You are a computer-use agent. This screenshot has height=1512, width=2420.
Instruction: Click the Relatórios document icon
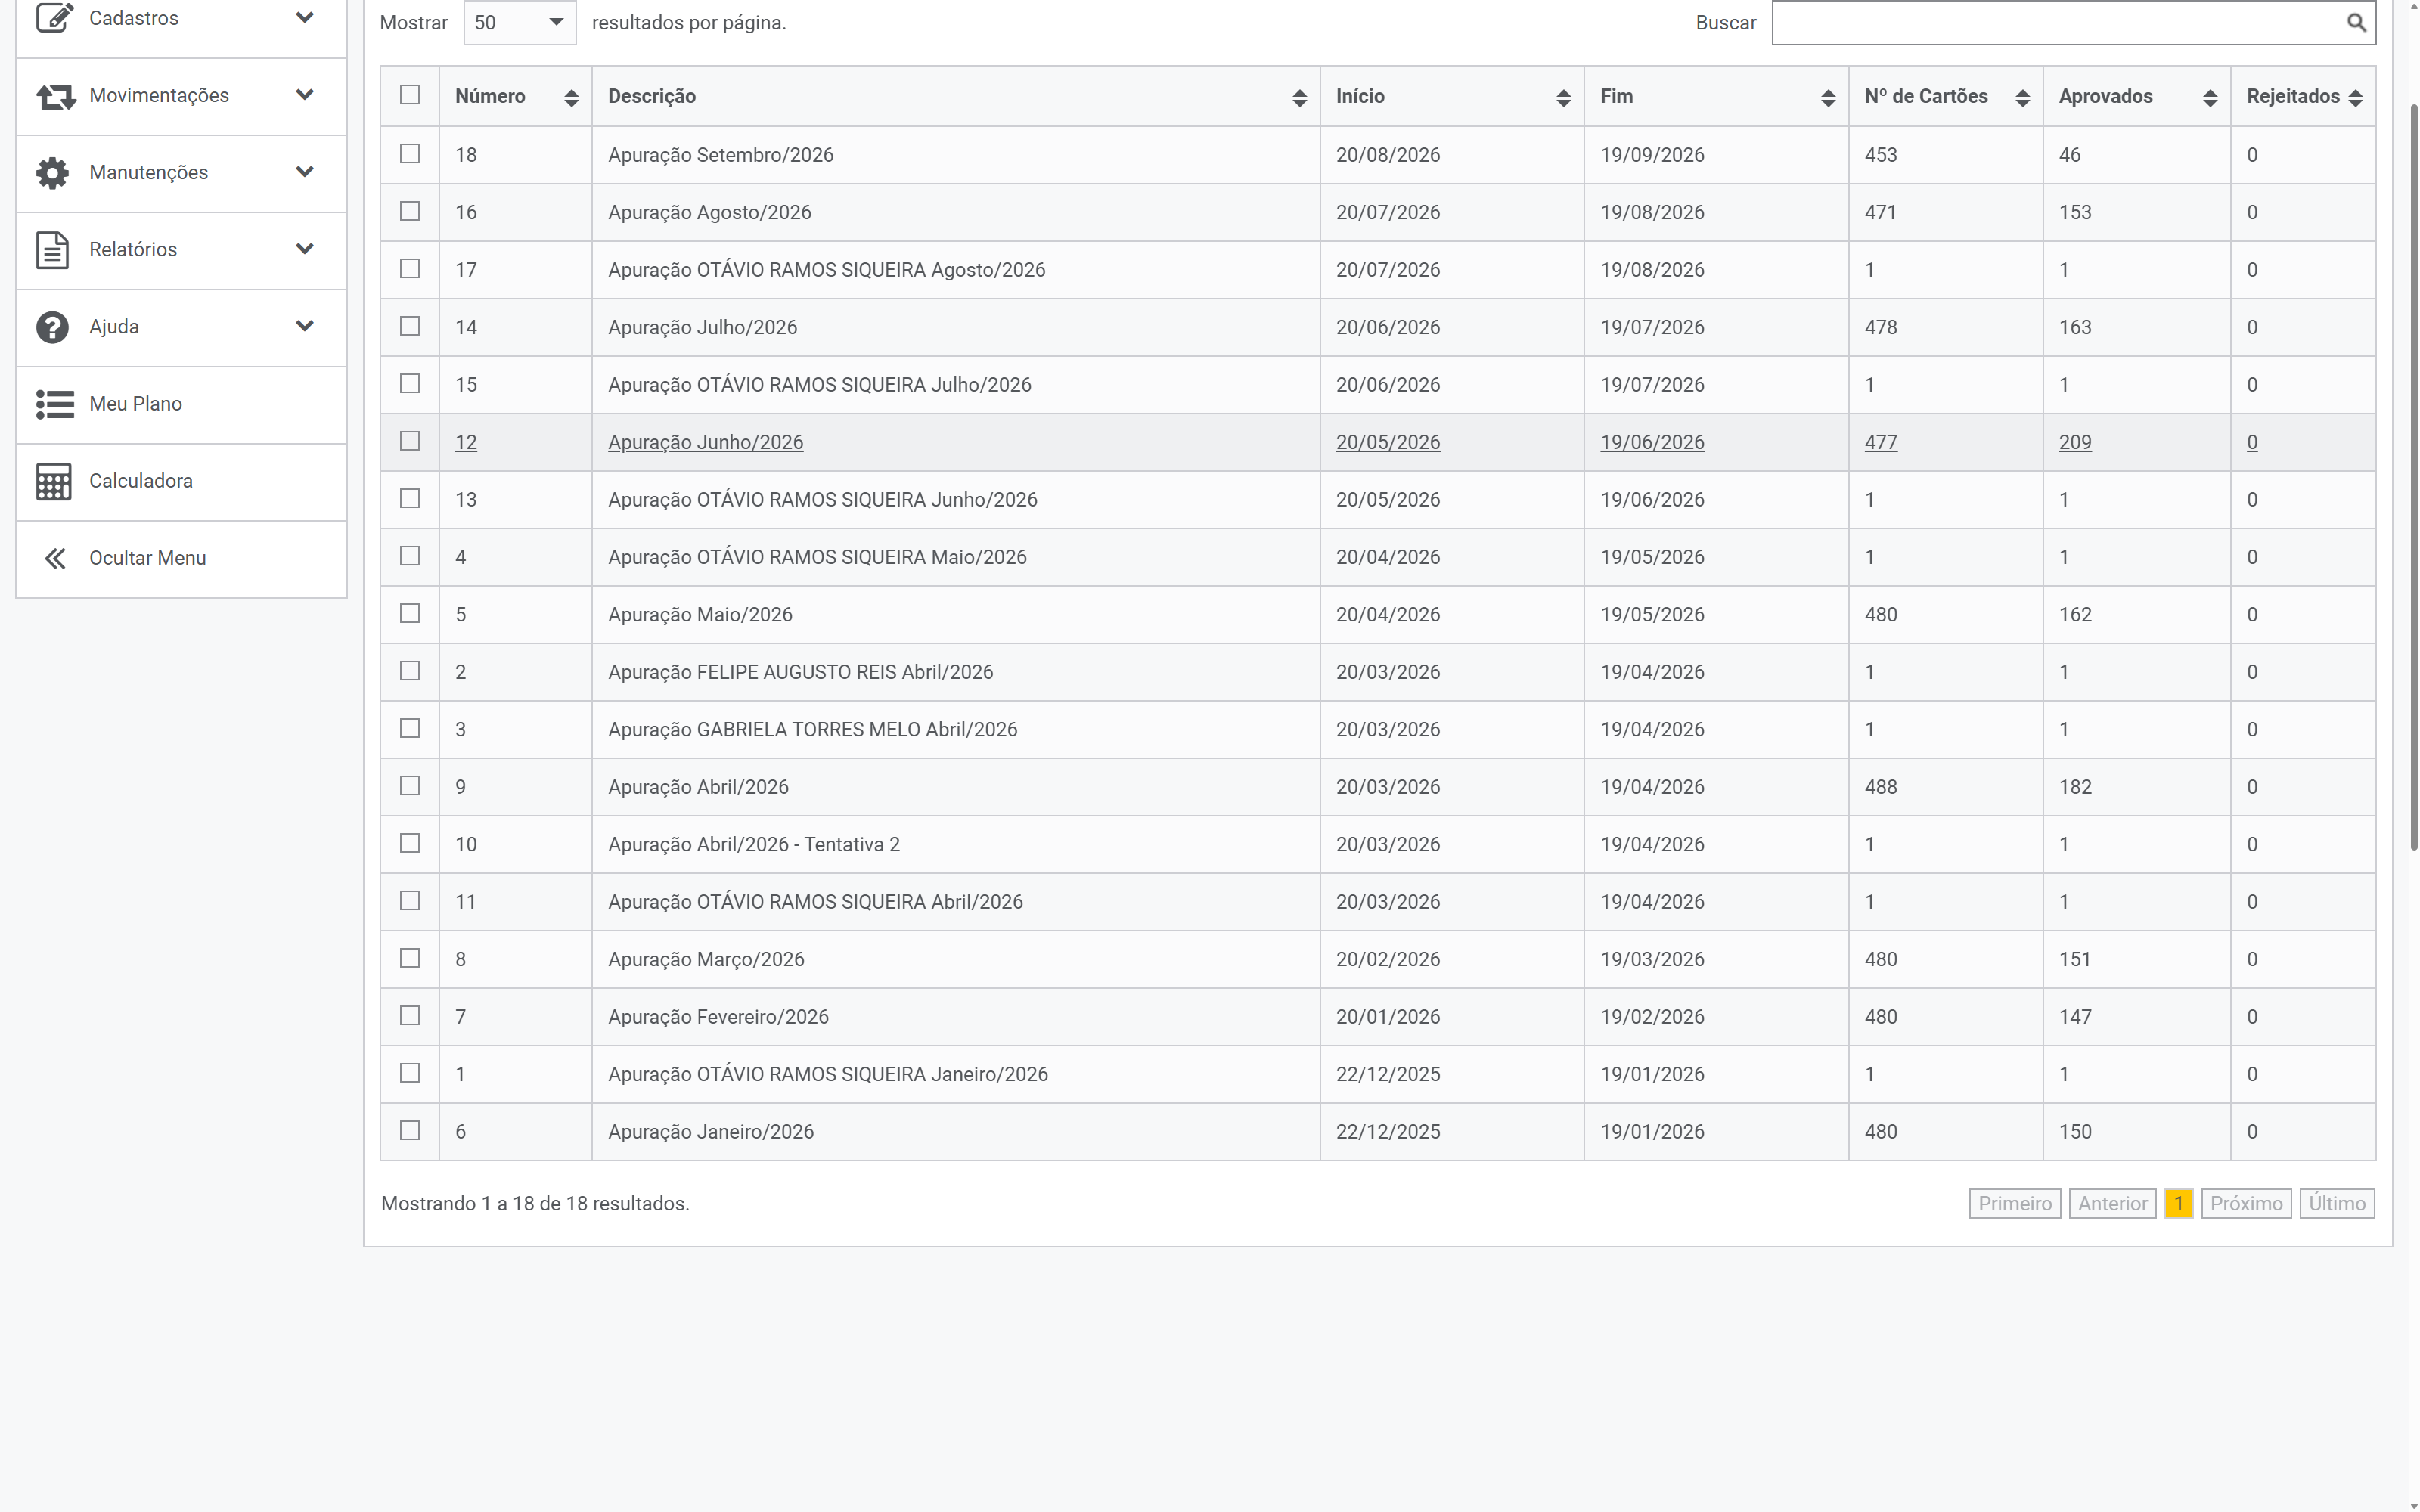tap(52, 250)
